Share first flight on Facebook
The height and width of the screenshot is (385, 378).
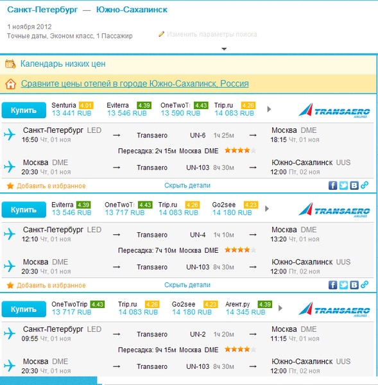[332, 185]
